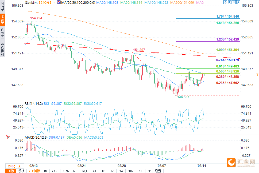Click the 0.618 \ 149.483 Fibonacci level label
Image resolution: width=259 pixels, height=173 pixels.
pyautogui.click(x=228, y=66)
